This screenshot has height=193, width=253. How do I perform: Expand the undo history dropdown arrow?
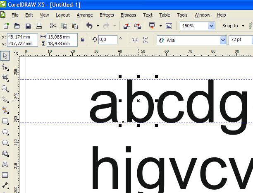(x=98, y=26)
